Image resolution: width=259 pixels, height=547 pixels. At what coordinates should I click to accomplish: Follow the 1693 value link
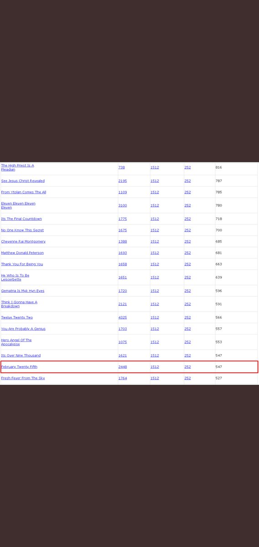[x=123, y=253]
